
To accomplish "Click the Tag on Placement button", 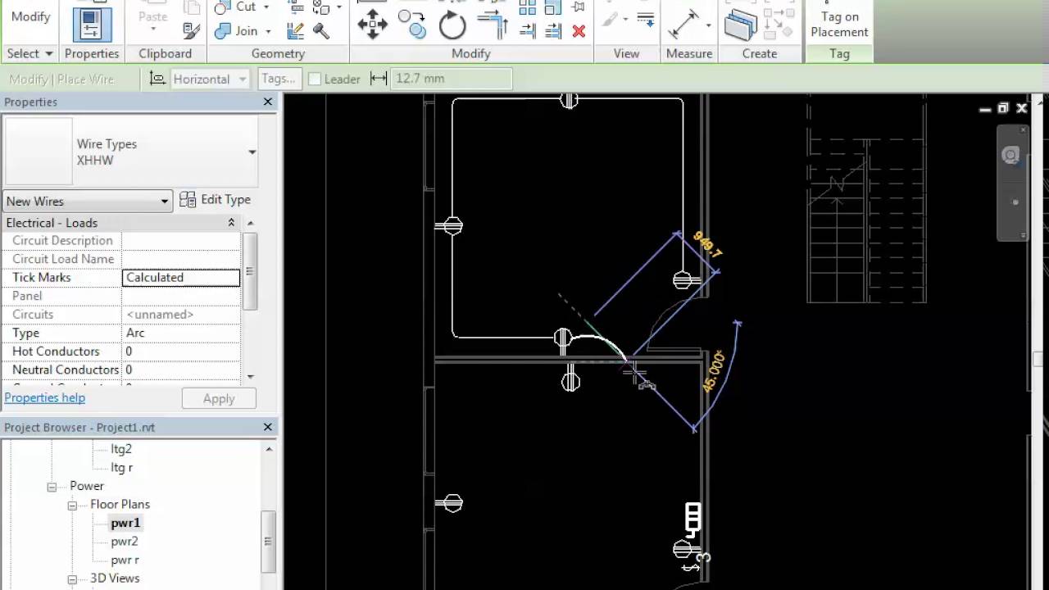I will pos(839,24).
